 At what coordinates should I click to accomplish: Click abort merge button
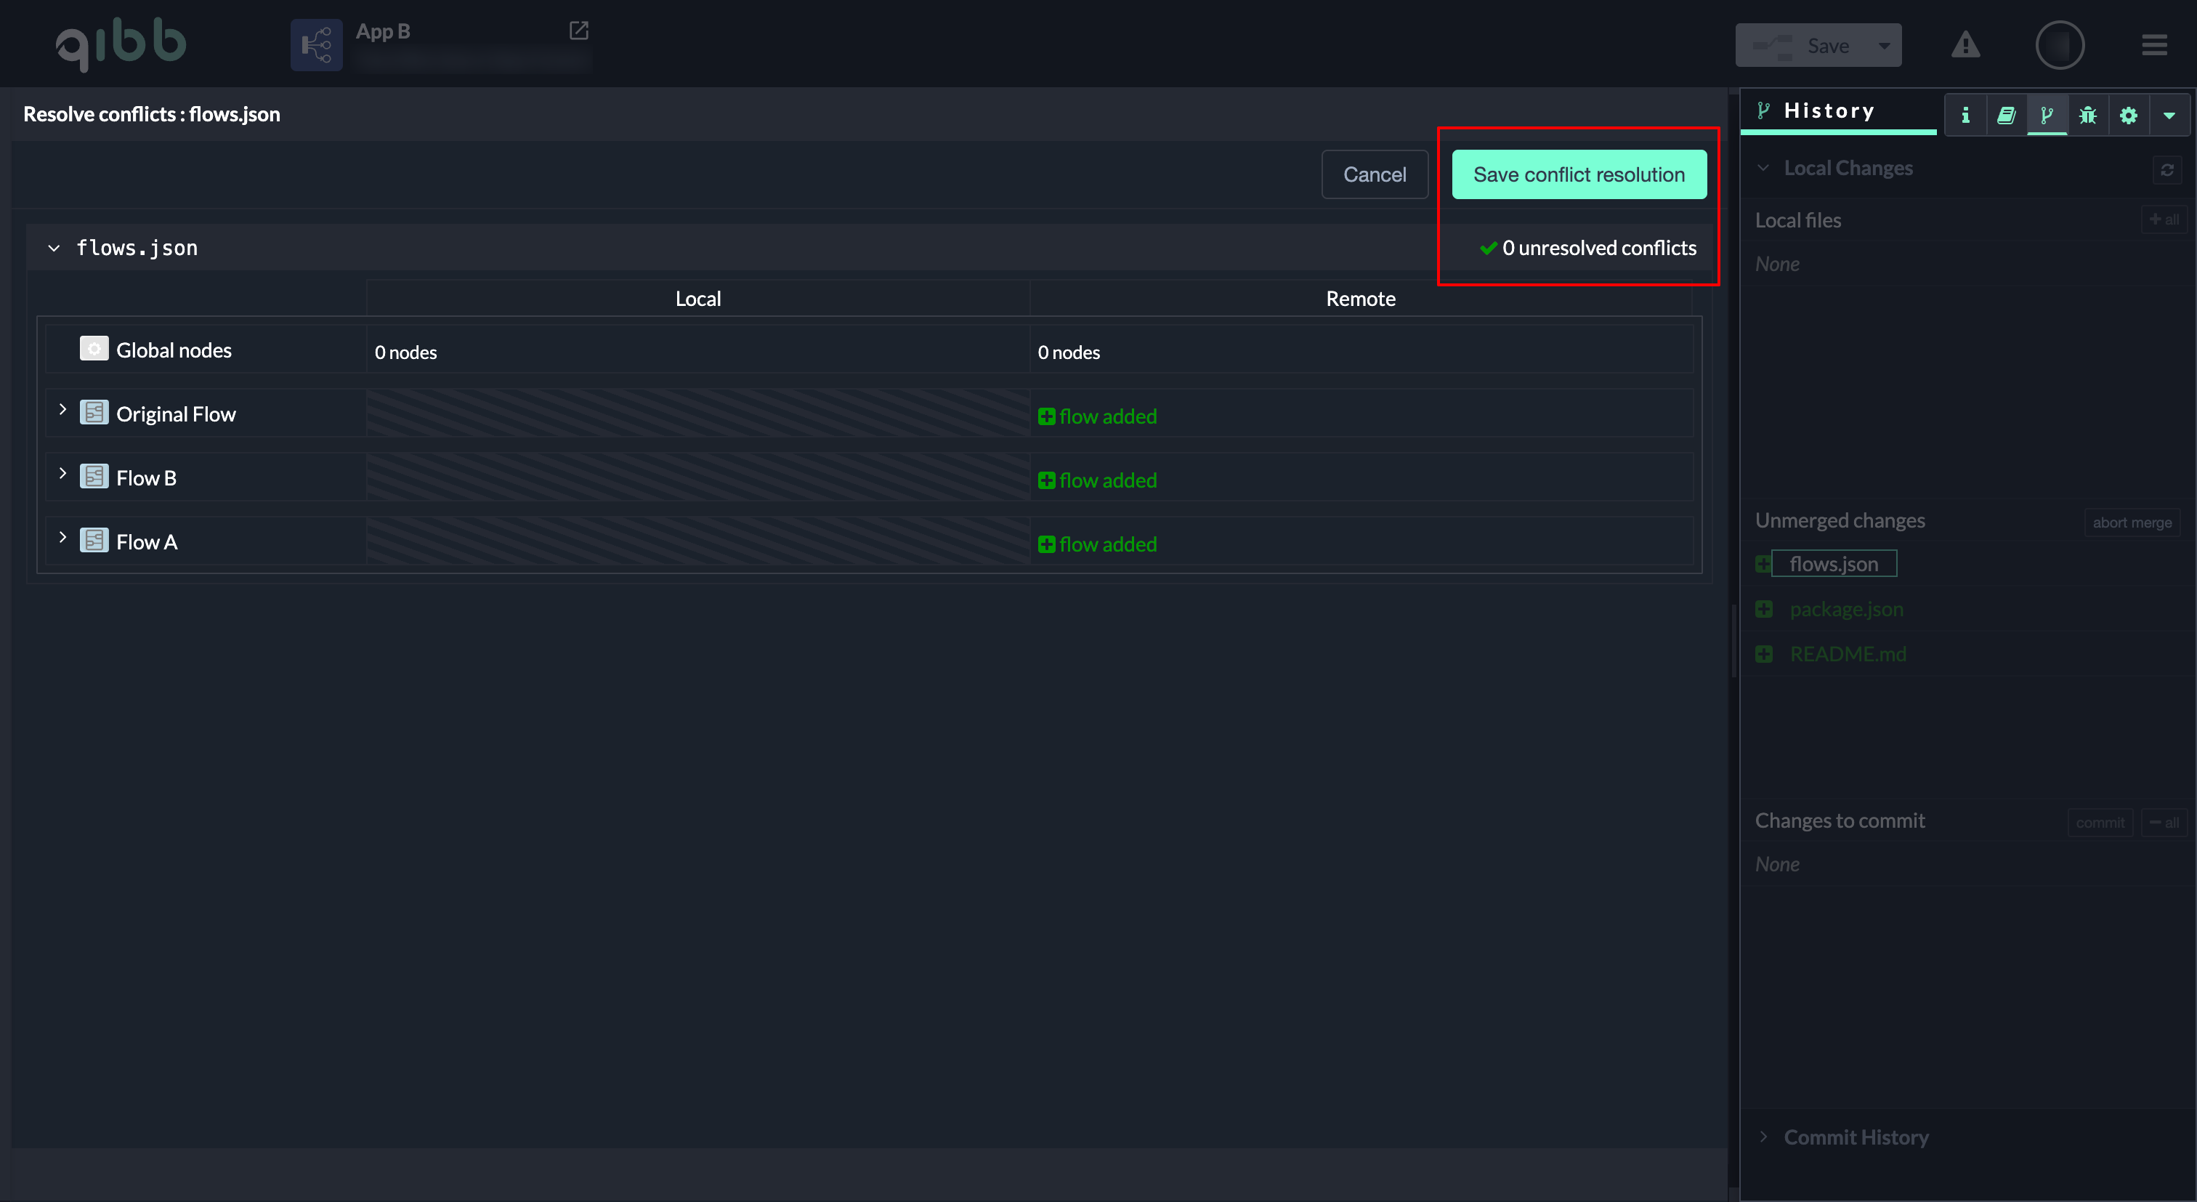point(2132,522)
